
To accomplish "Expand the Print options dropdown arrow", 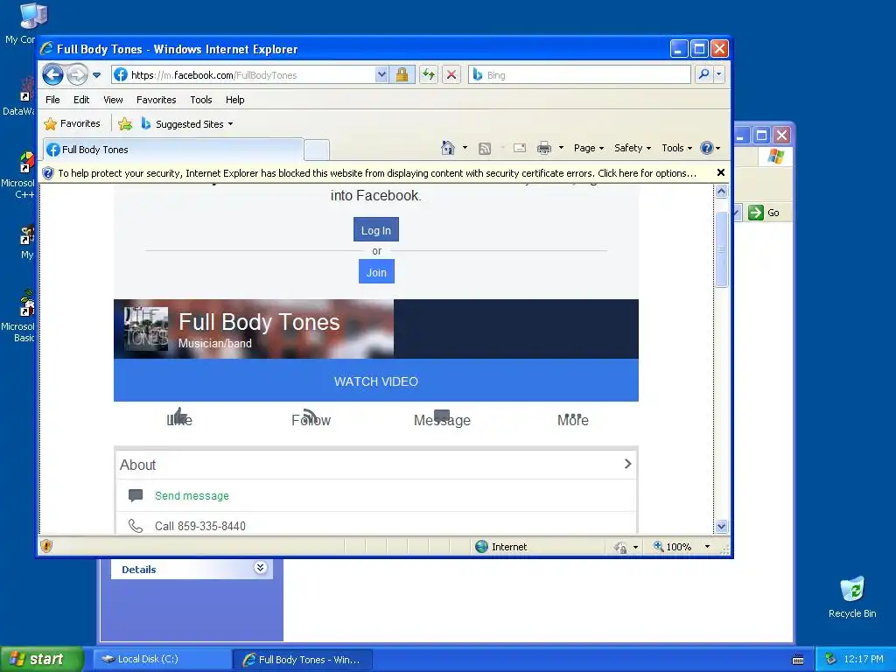I will [x=561, y=148].
